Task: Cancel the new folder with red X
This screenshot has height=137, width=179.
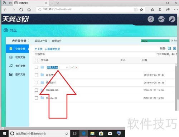Action: click(x=76, y=67)
